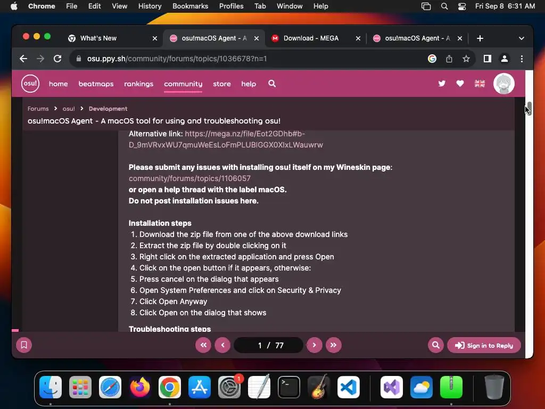
Task: Click the share page icon in address bar
Action: point(449,59)
